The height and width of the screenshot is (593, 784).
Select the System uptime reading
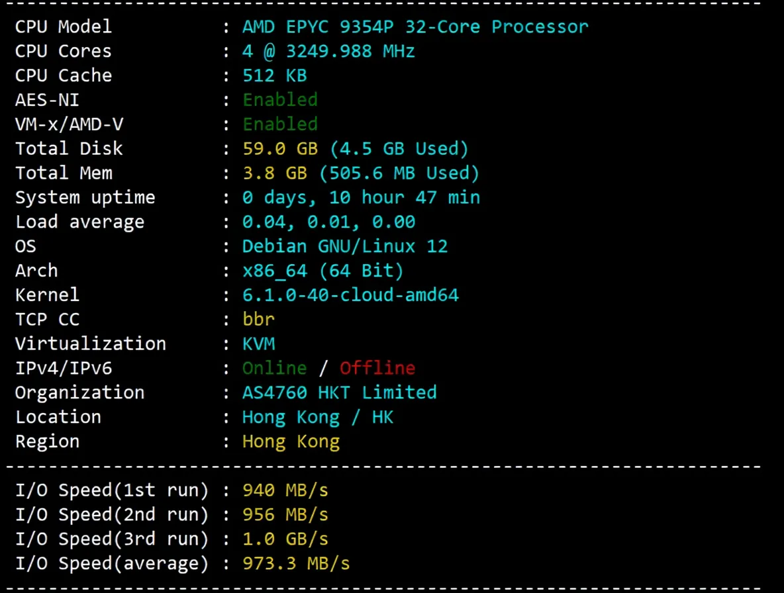click(x=362, y=197)
